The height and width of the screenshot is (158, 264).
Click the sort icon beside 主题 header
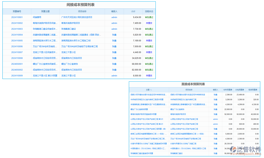(151, 90)
